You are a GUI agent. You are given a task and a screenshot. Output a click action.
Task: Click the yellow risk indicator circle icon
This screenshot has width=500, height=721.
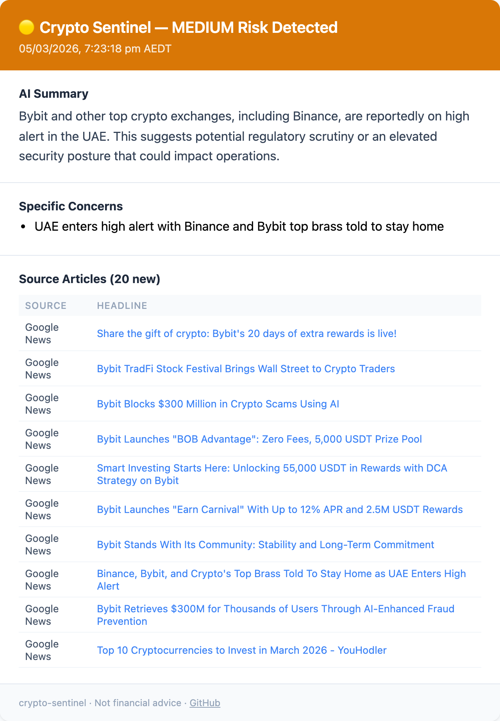tap(27, 27)
